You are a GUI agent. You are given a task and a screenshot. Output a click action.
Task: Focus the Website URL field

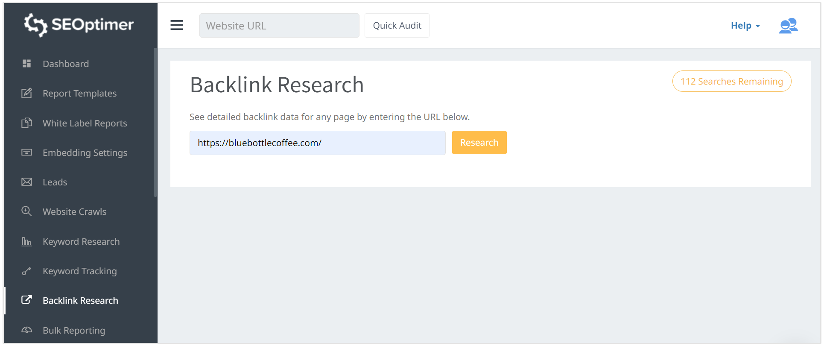279,26
